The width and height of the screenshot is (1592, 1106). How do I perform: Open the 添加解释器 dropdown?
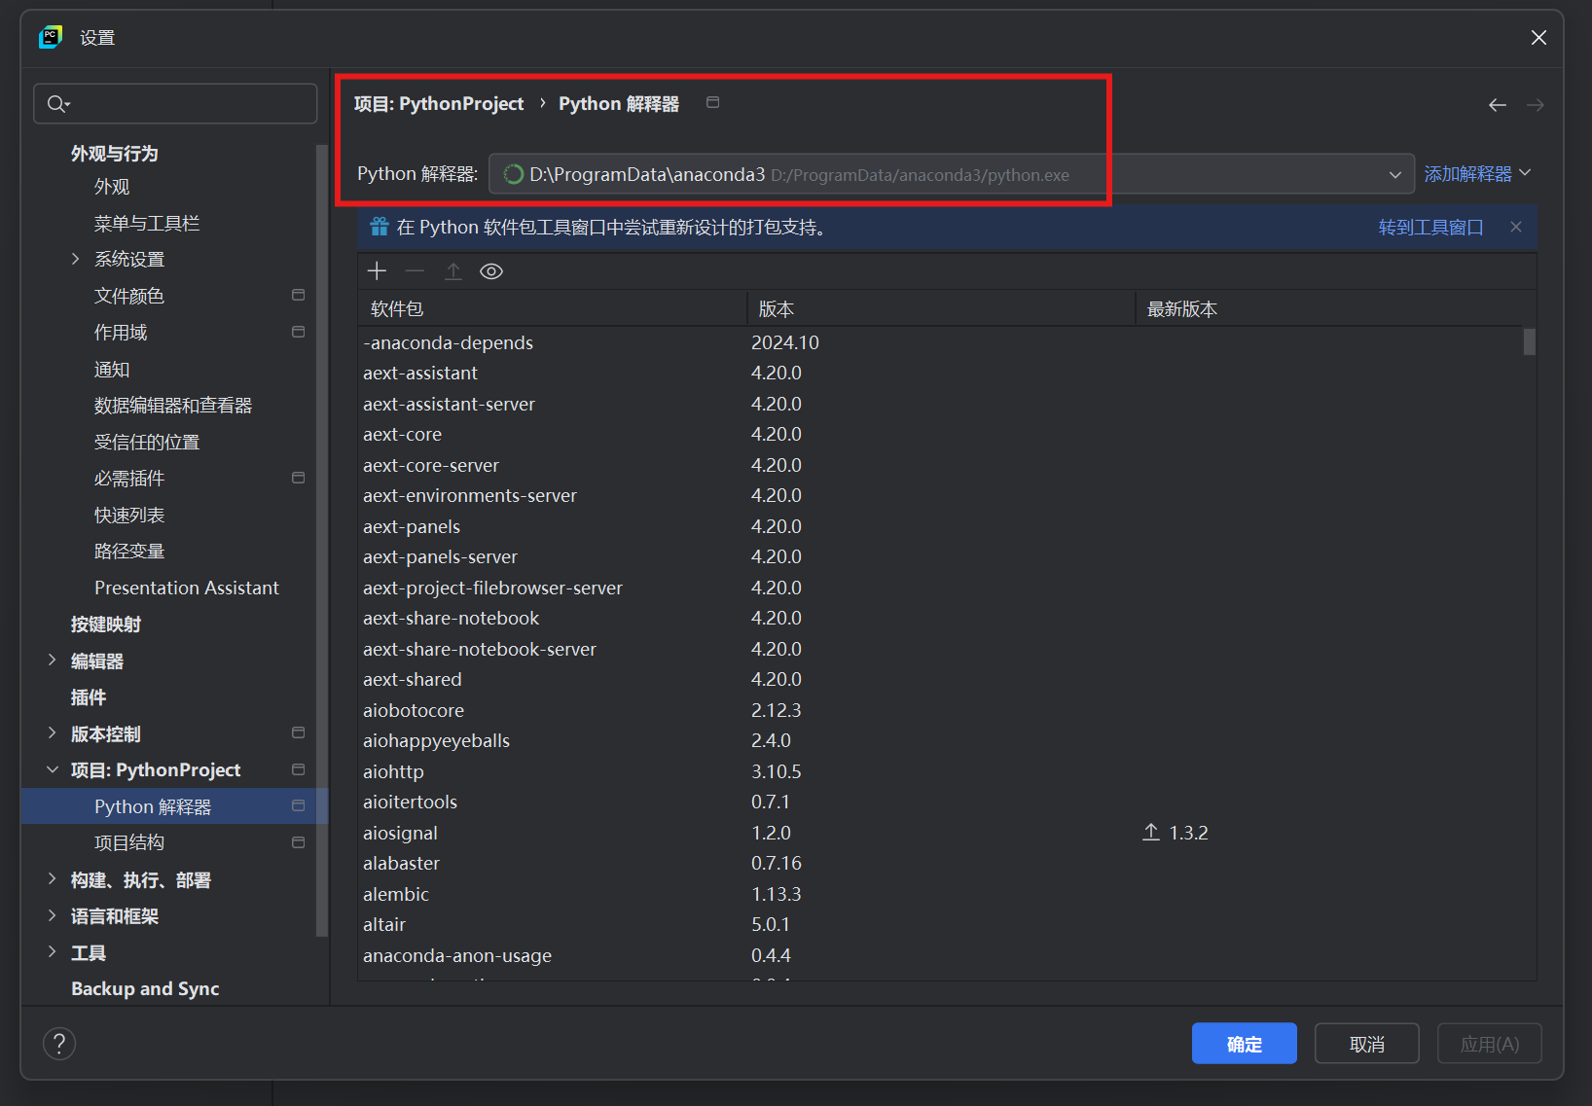click(1477, 174)
